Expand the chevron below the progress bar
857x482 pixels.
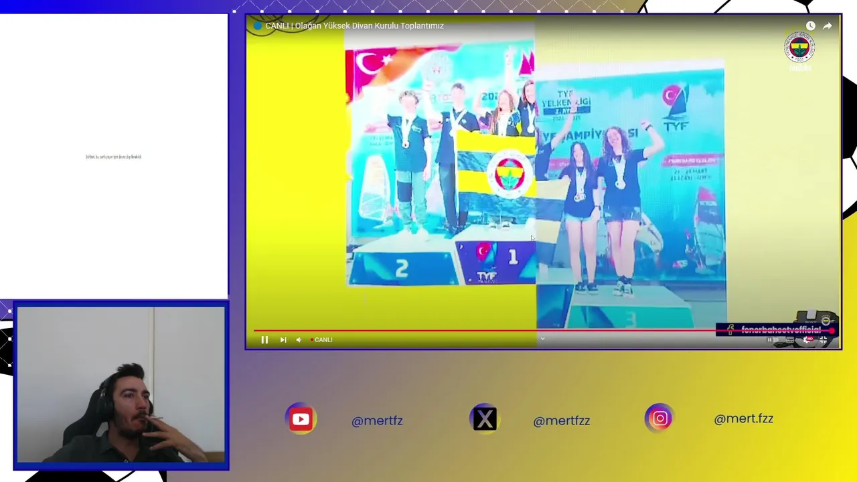(x=542, y=339)
